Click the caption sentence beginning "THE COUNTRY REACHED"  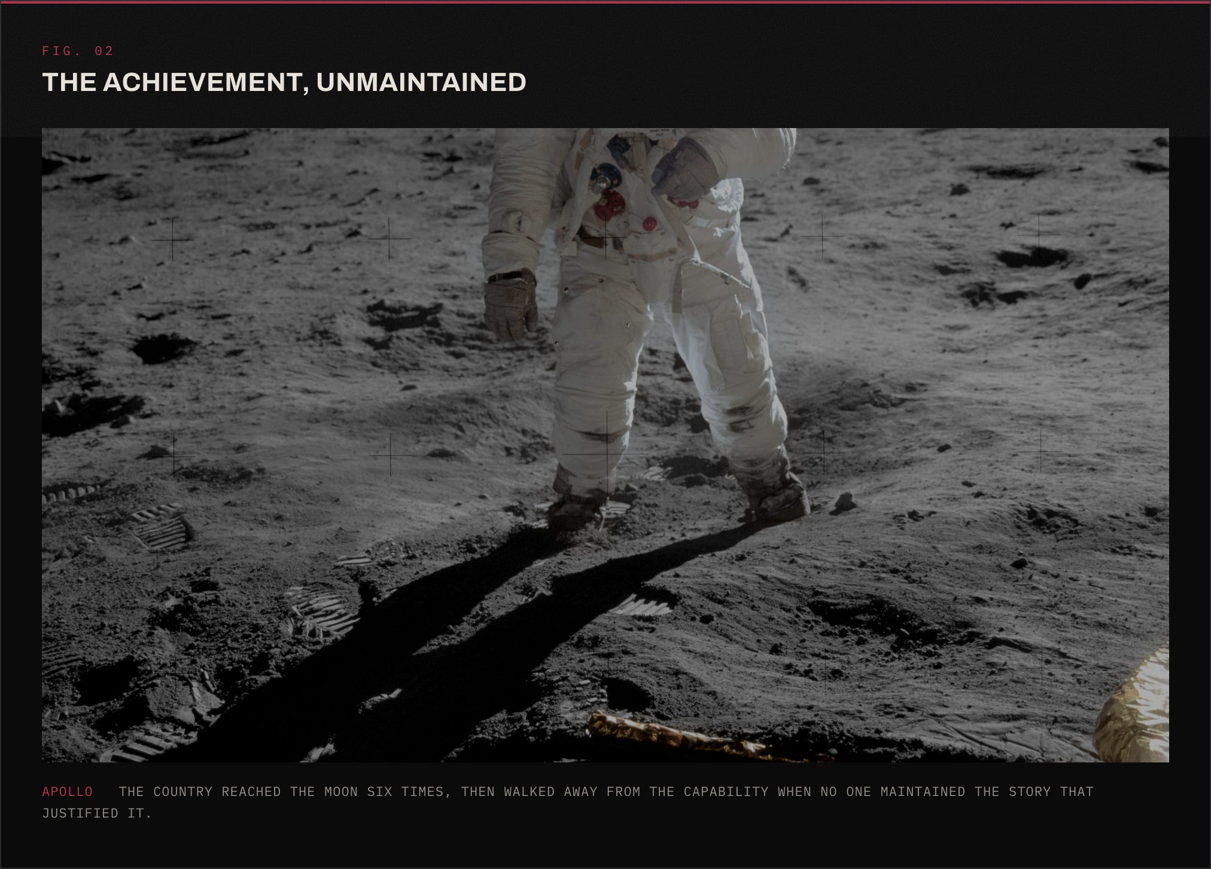pos(568,802)
